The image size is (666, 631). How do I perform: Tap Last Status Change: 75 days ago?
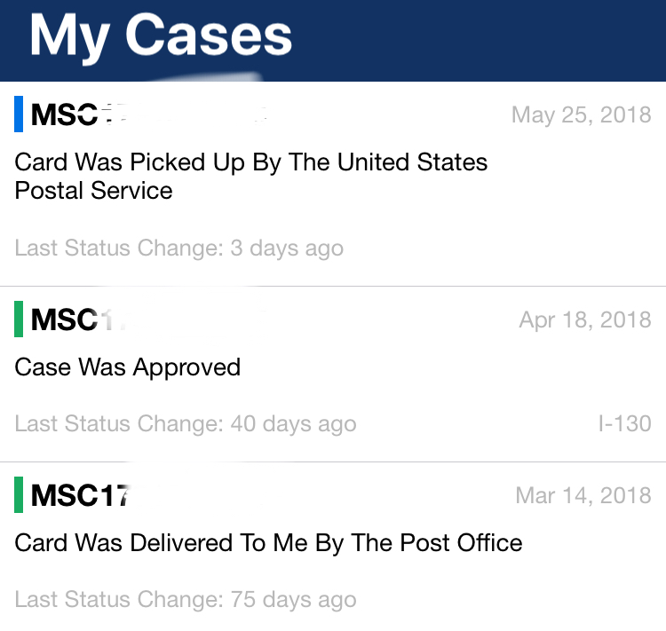click(186, 600)
